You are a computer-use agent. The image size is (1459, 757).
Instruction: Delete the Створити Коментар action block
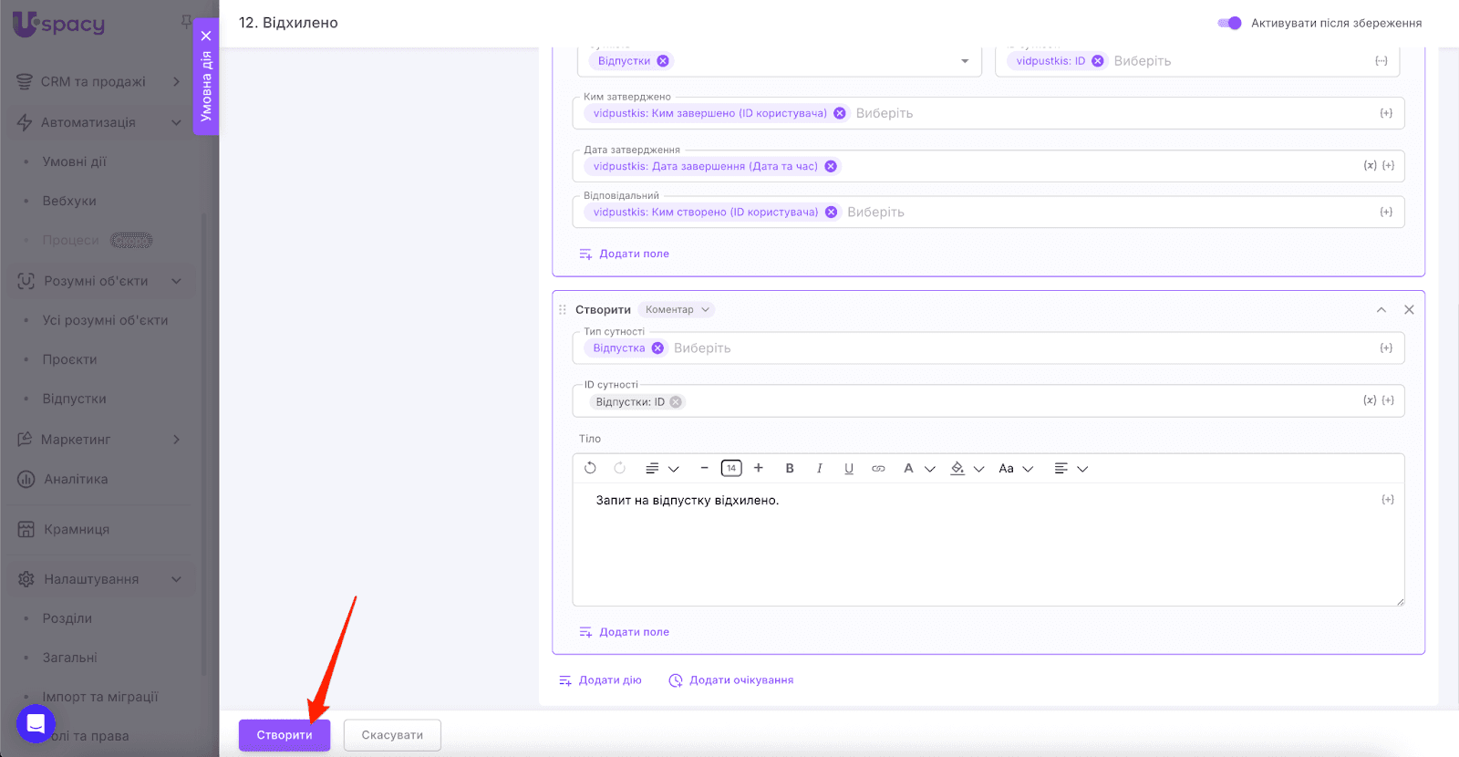pyautogui.click(x=1409, y=310)
